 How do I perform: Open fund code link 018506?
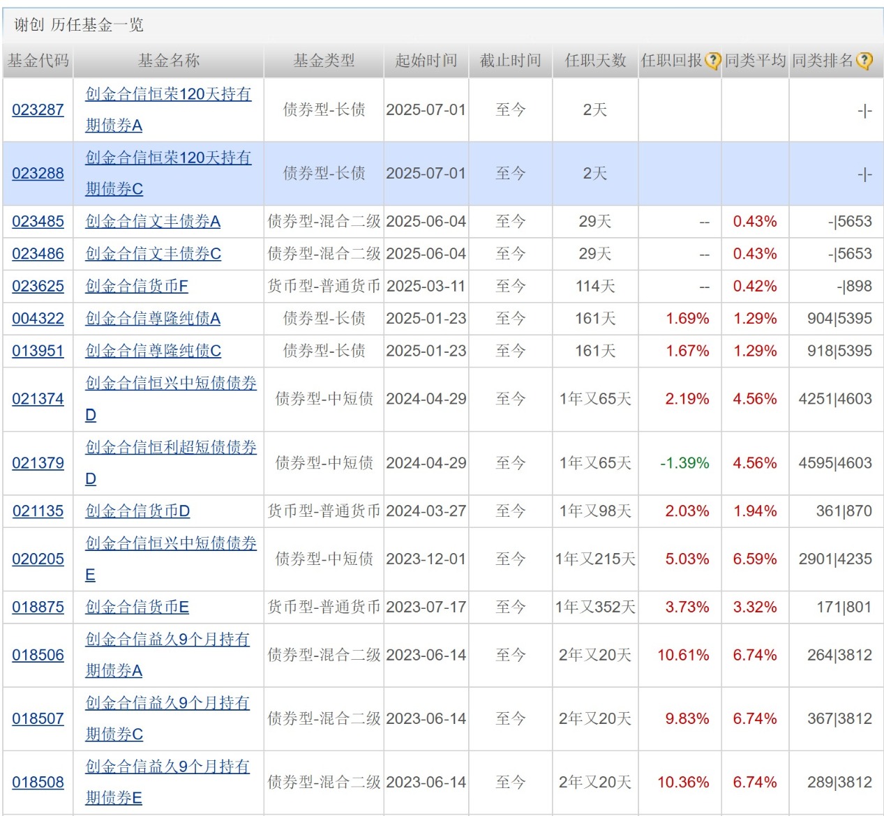pos(38,656)
